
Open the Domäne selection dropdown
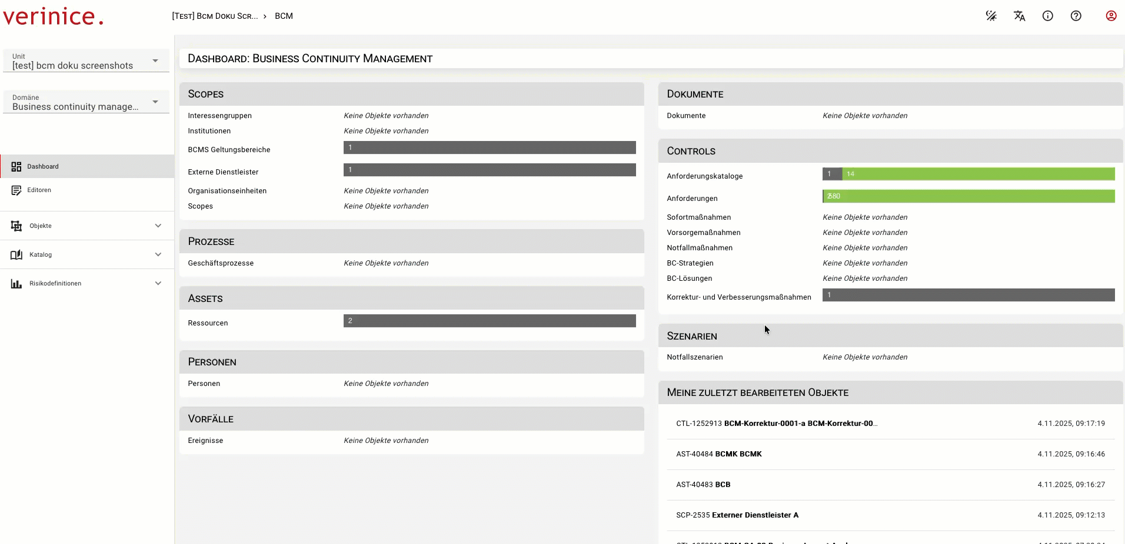[86, 102]
